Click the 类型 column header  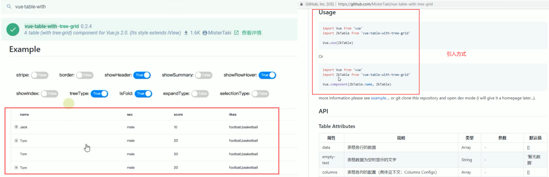coord(469,138)
